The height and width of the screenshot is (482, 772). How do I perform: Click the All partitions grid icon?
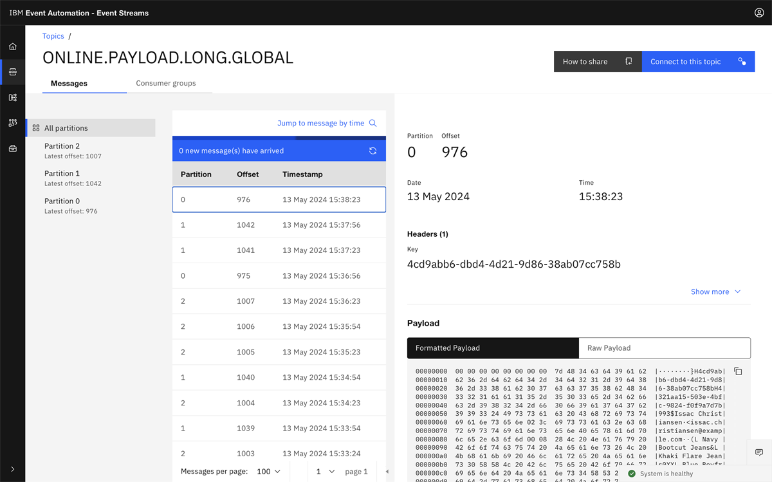coord(36,128)
